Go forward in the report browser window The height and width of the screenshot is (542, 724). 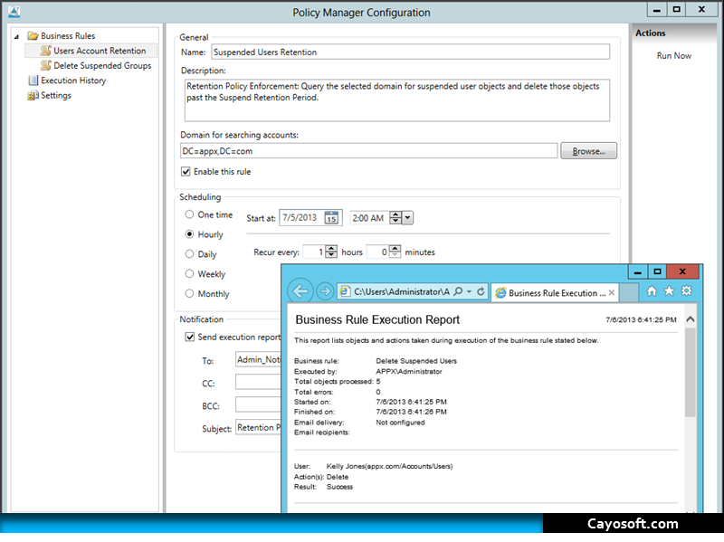tap(325, 291)
